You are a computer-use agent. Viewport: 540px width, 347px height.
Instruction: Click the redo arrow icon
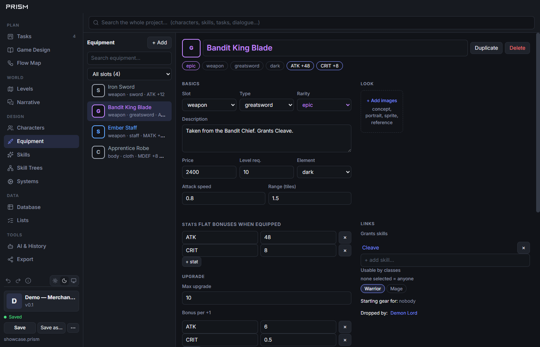[x=18, y=281]
